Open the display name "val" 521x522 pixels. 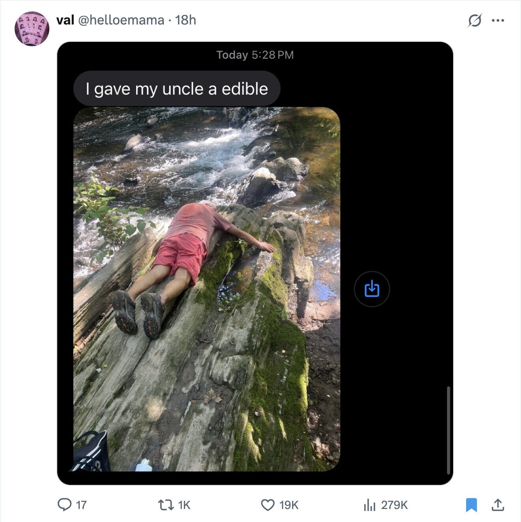coord(65,20)
